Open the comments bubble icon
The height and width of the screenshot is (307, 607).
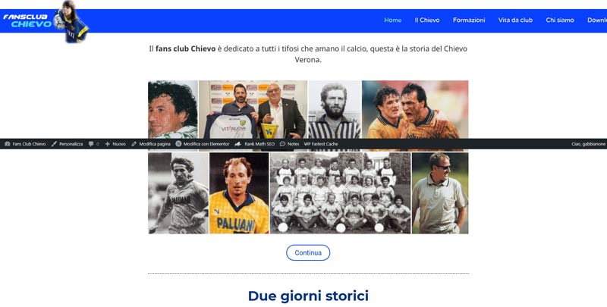[x=91, y=143]
